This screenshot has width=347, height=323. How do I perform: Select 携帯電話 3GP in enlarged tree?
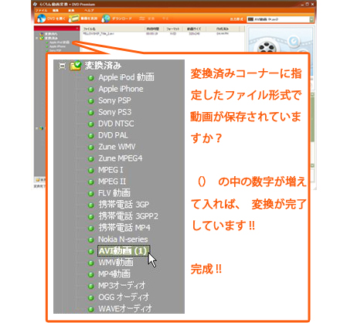coord(124,205)
